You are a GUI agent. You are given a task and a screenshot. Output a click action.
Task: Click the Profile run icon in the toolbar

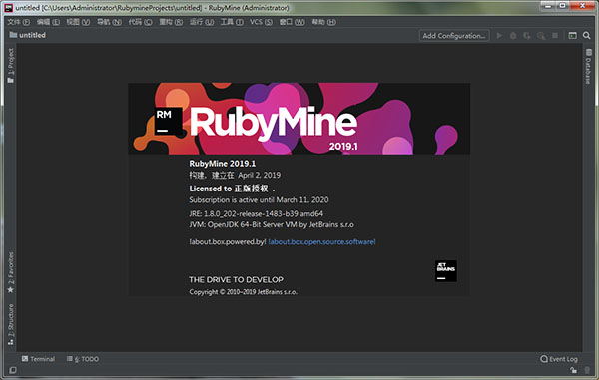(541, 36)
